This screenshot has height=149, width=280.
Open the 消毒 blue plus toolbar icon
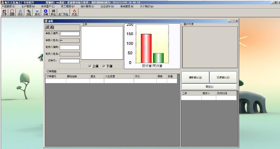click(x=45, y=12)
